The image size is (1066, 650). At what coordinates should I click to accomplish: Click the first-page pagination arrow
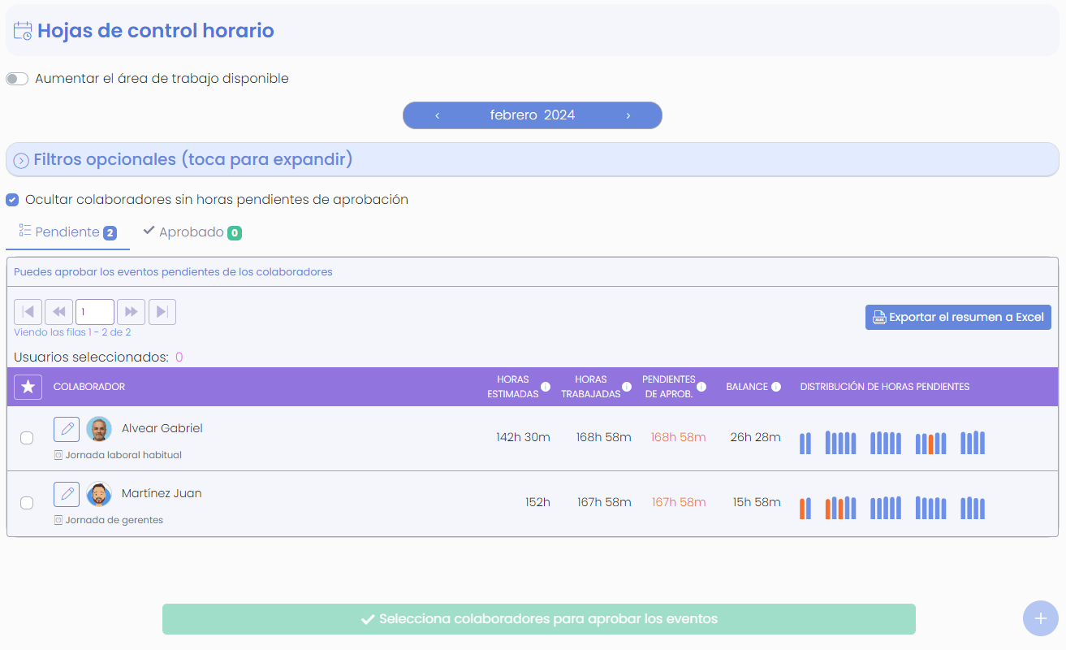(28, 311)
